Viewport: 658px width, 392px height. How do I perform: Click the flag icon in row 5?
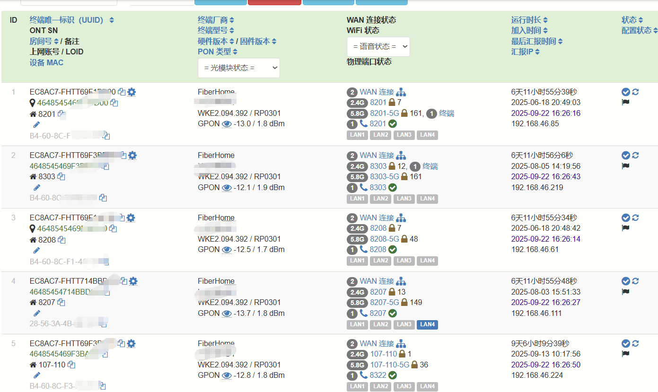(x=625, y=354)
